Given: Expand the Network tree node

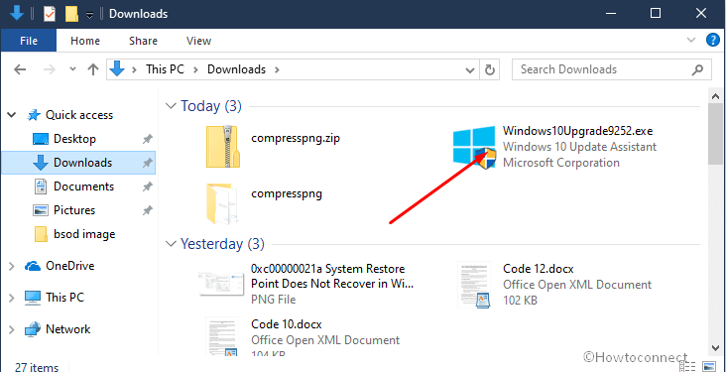Looking at the screenshot, I should (13, 329).
